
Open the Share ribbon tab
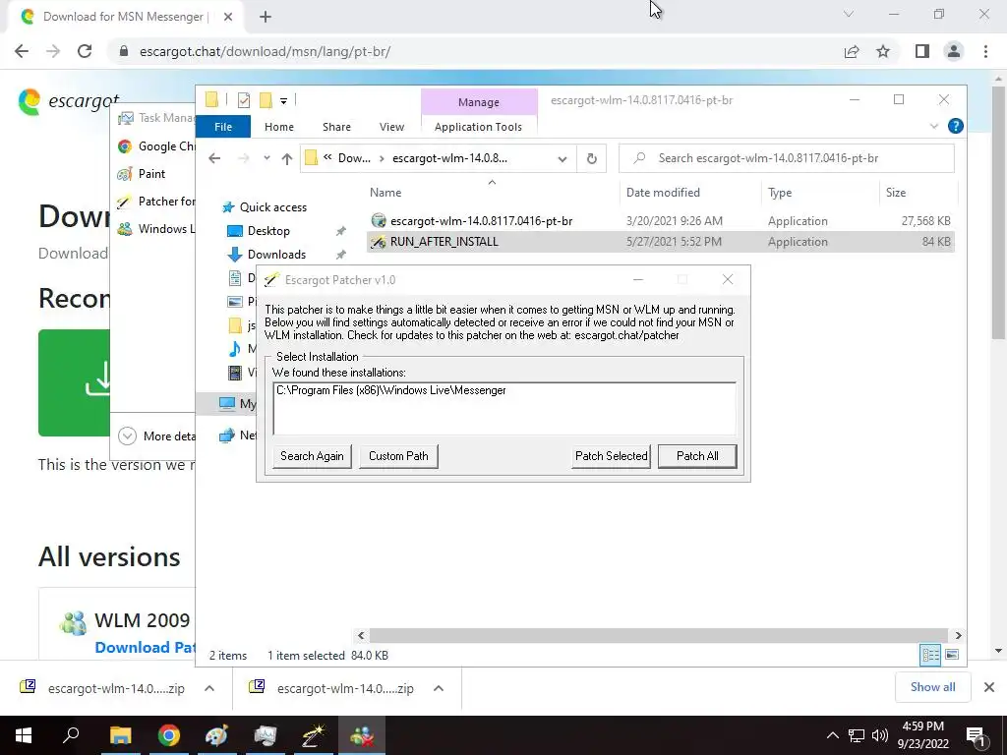(336, 127)
